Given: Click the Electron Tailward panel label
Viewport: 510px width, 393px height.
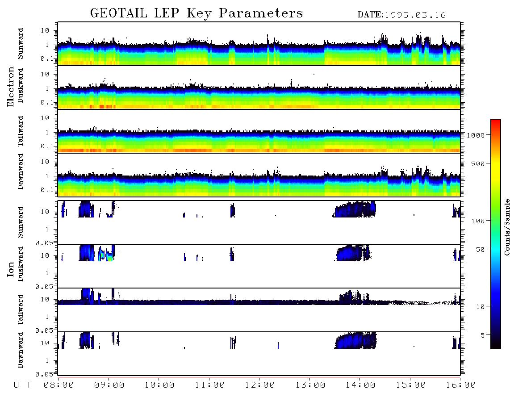Looking at the screenshot, I should [21, 131].
